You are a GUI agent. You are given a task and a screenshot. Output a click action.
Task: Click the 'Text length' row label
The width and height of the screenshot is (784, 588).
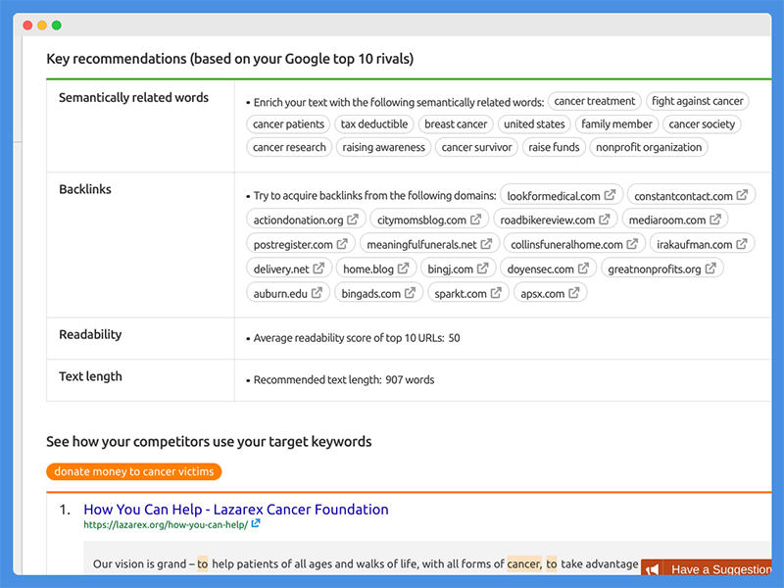pyautogui.click(x=90, y=376)
